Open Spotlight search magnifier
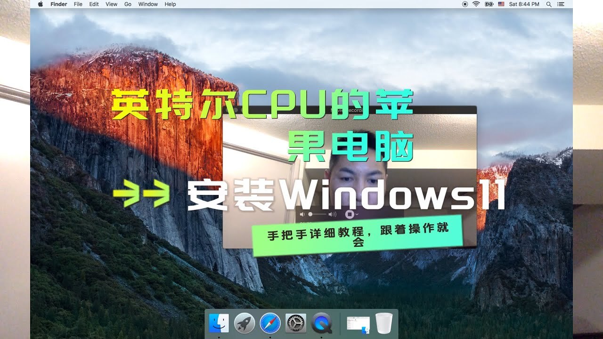The height and width of the screenshot is (339, 603). (549, 4)
